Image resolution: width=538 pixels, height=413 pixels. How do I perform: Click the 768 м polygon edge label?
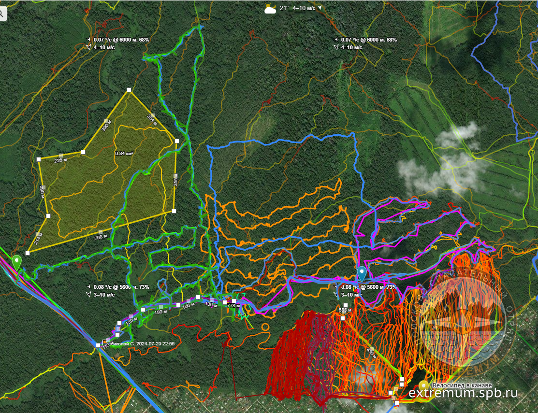tap(100, 237)
